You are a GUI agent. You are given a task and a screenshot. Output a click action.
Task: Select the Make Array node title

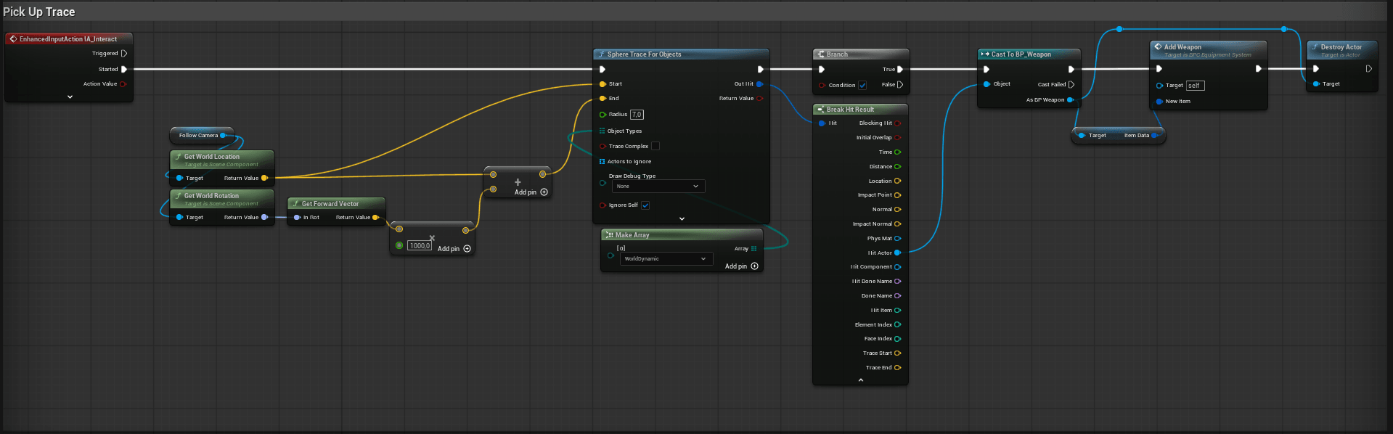pyautogui.click(x=632, y=235)
